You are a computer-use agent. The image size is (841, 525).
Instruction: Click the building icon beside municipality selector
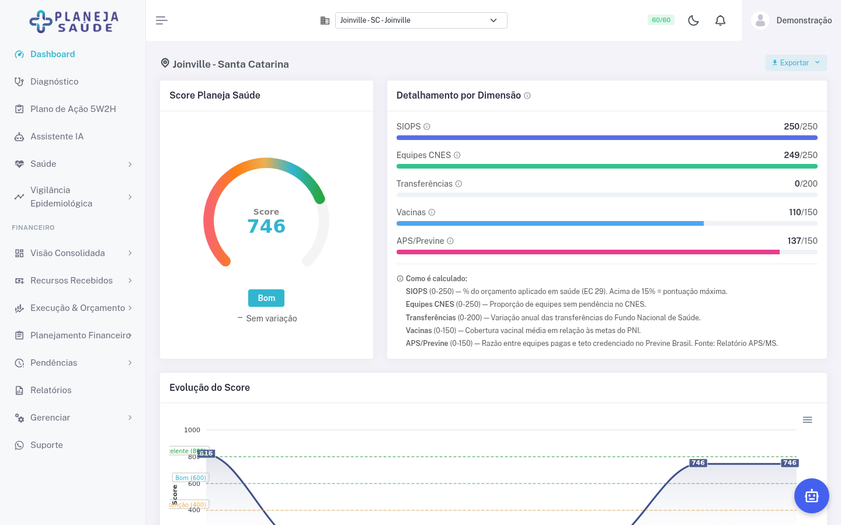coord(325,20)
